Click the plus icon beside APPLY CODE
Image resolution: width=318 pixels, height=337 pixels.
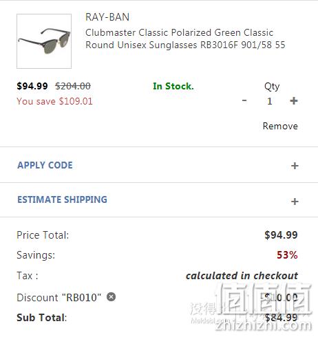pos(295,166)
